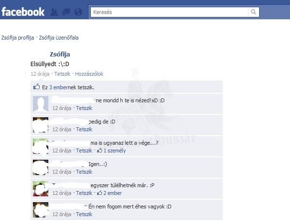Click the Zsófija post author name
Viewport: 290px width, 220px height.
point(60,54)
